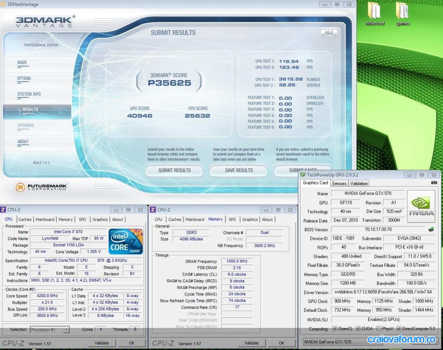Click OK in right CPU-Z window
This screenshot has width=443, height=350.
click(282, 343)
